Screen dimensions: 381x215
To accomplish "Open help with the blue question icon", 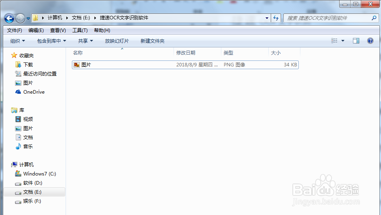I will [370, 41].
